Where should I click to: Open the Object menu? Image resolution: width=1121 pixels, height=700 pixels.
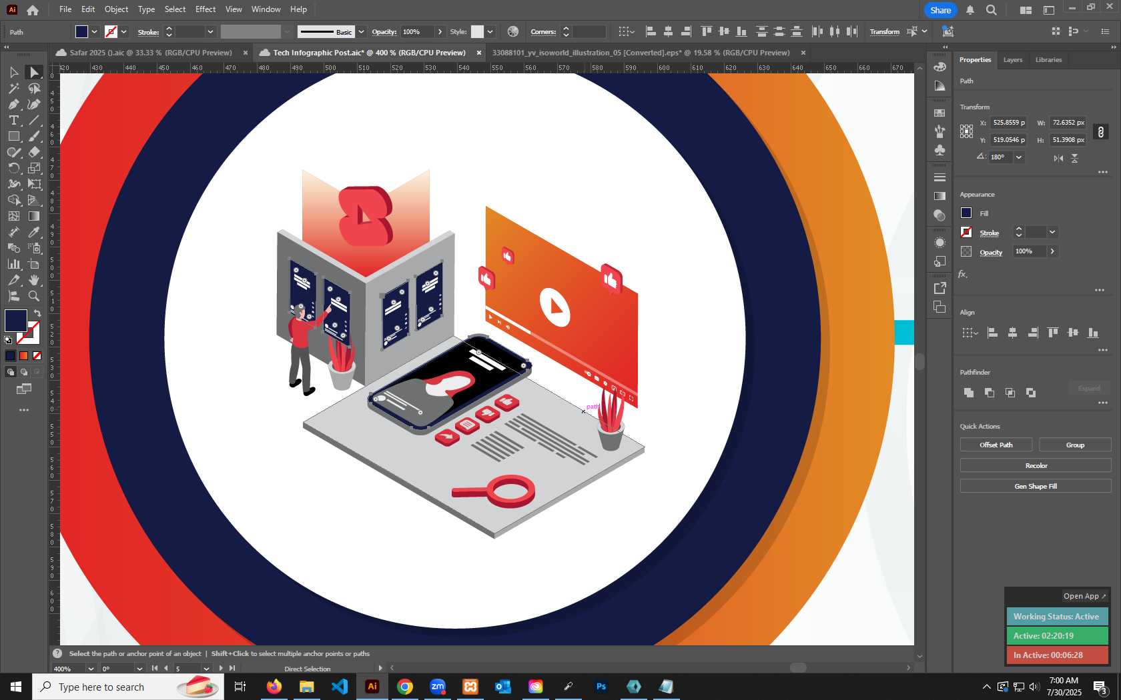point(116,9)
